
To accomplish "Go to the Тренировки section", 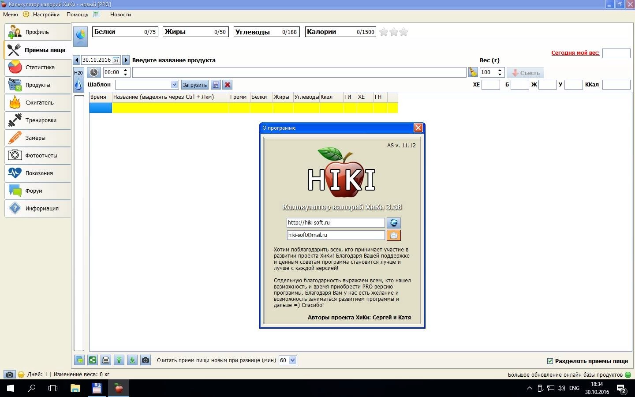I will [x=38, y=120].
